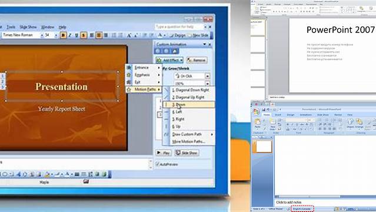Open the Times New Roman font dropdown
The image size is (376, 212).
tap(42, 35)
